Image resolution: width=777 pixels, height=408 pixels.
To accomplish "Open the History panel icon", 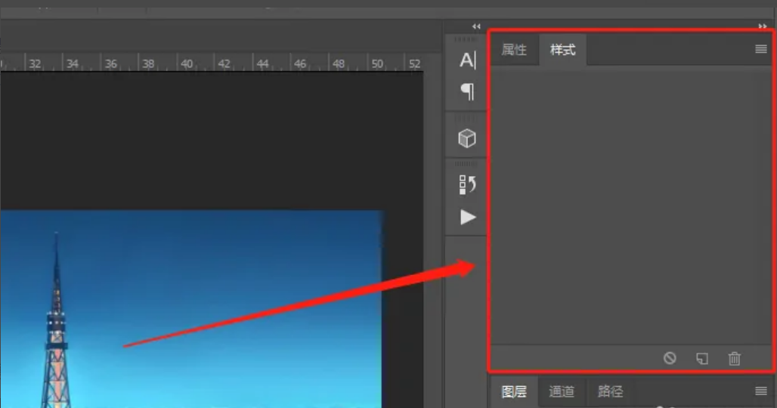I will pos(468,185).
